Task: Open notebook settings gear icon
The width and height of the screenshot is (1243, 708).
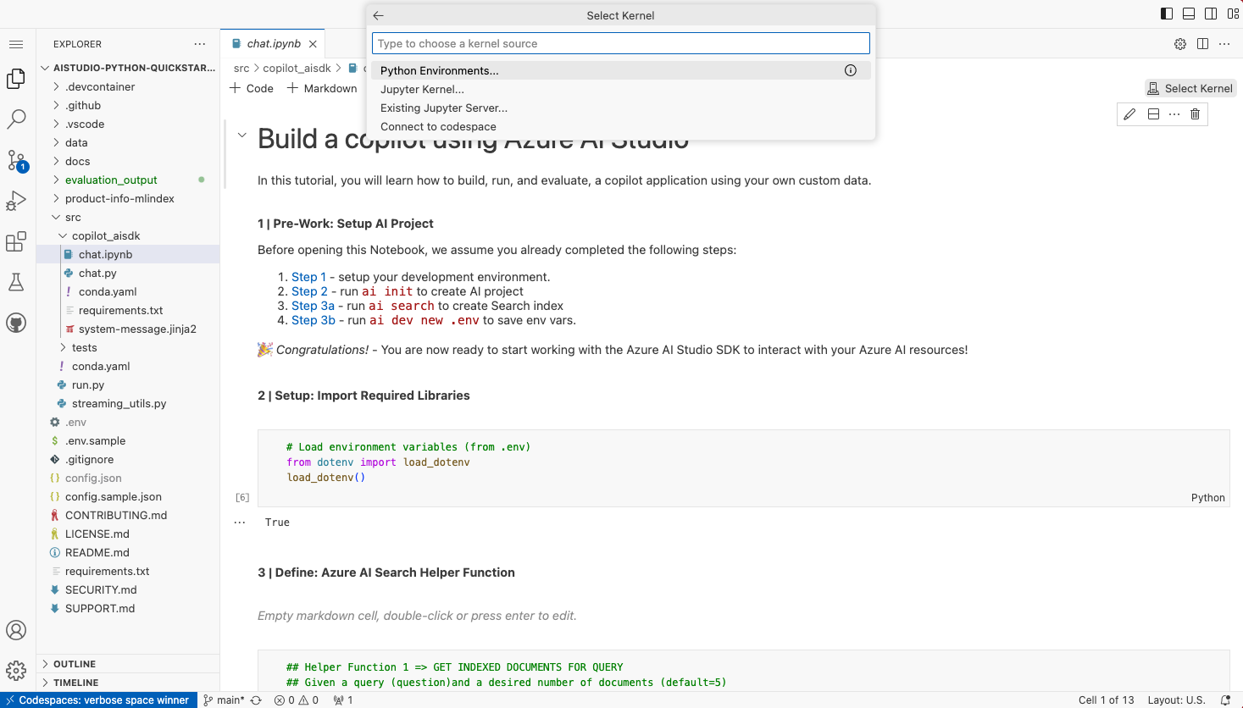Action: [1180, 44]
